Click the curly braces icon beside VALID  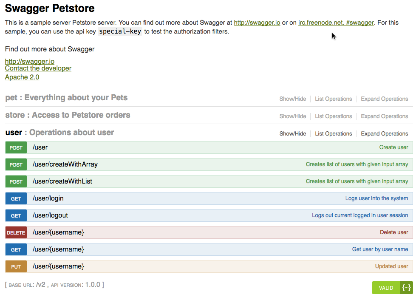[407, 288]
